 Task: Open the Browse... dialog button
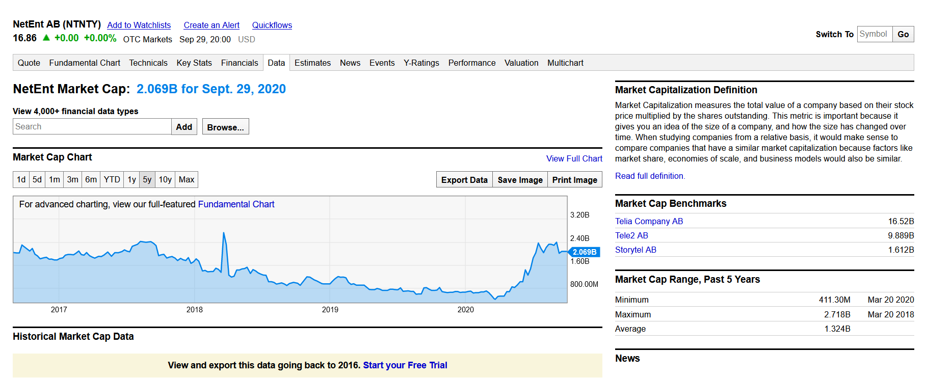[225, 126]
